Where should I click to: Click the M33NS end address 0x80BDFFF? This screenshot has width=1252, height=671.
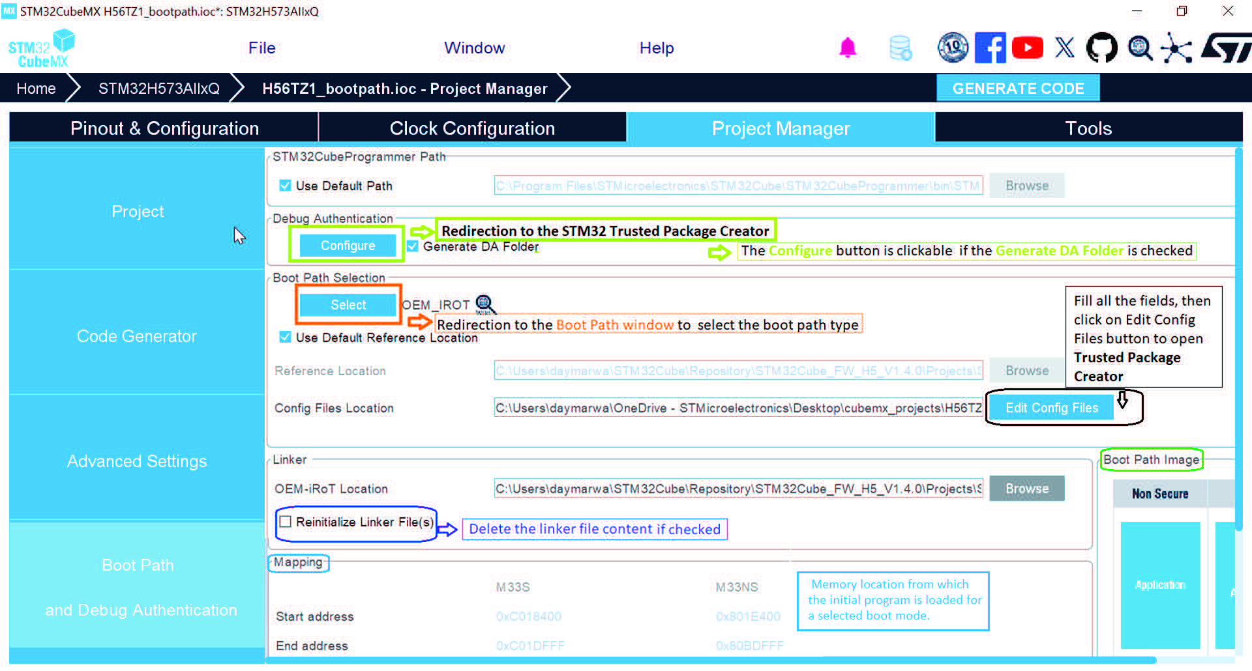pos(750,646)
